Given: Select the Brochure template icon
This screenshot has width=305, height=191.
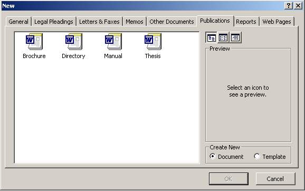Looking at the screenshot, I should (34, 42).
